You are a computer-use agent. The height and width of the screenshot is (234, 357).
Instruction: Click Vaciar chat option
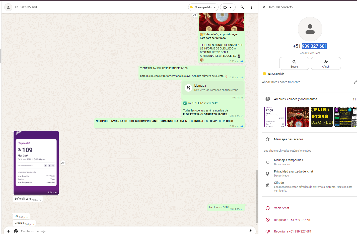pos(281,208)
